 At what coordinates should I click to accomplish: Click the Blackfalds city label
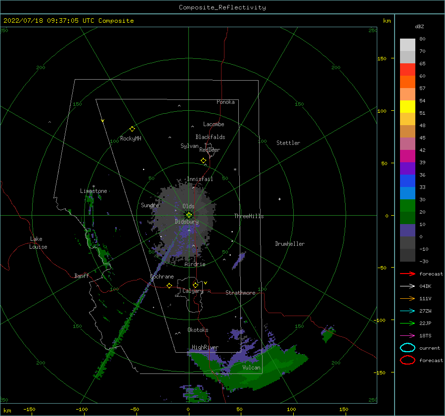tap(210, 137)
